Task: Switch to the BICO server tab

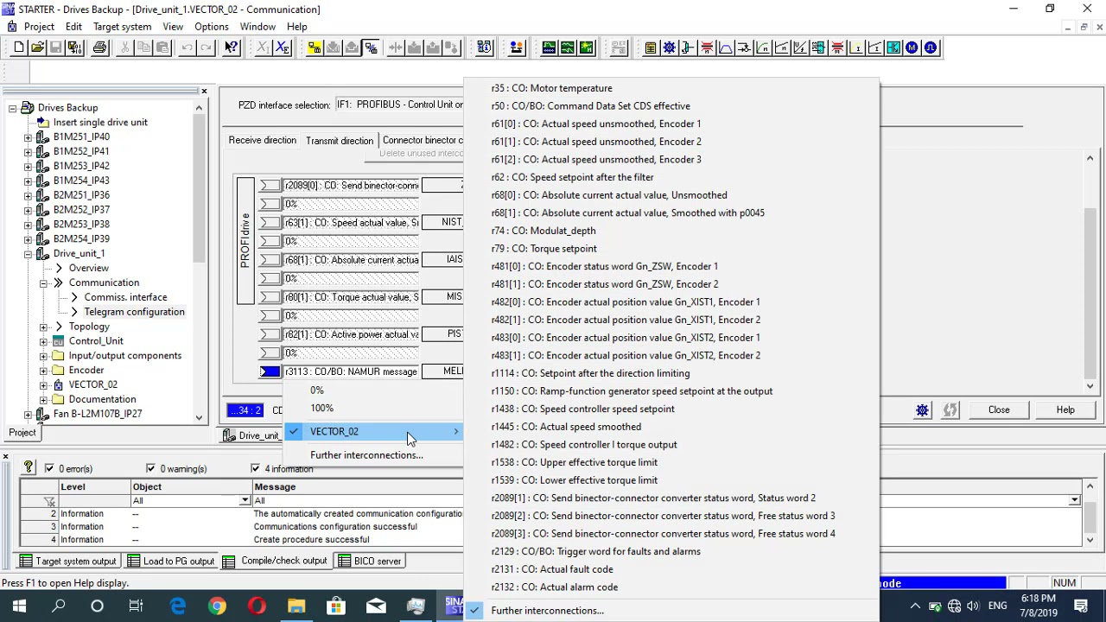Action: pos(370,562)
